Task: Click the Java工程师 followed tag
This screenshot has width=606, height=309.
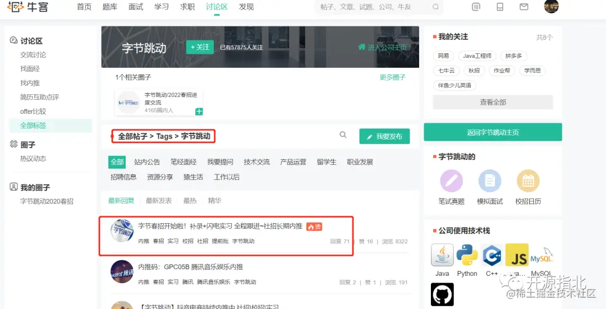Action: coord(477,56)
